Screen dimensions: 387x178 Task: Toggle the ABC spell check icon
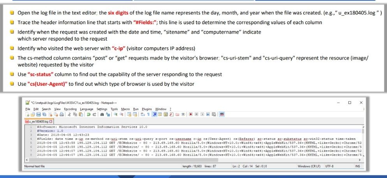pyautogui.click(x=222, y=114)
